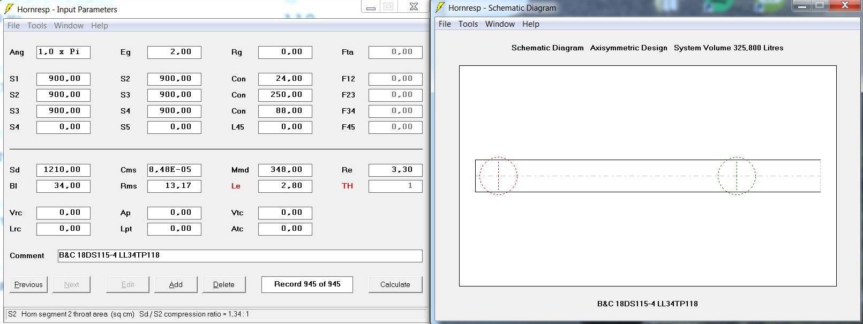This screenshot has height=324, width=863.
Task: Click the Edit button
Action: [127, 284]
